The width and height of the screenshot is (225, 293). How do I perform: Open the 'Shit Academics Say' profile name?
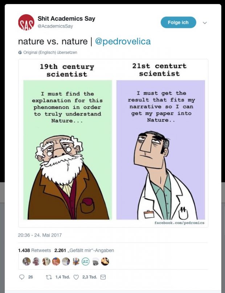click(x=66, y=19)
